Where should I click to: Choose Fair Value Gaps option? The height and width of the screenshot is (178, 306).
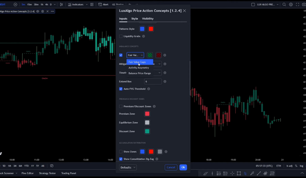[x=140, y=62]
